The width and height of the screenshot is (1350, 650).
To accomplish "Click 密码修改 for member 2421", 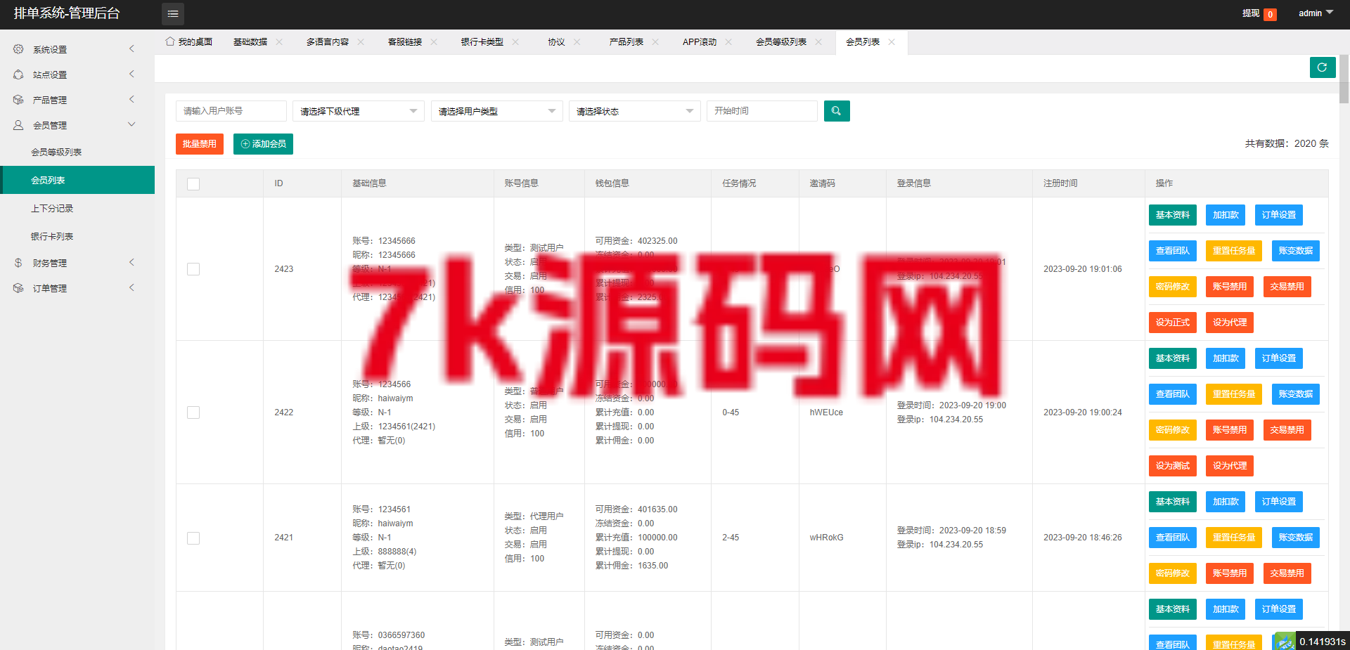I will point(1173,573).
